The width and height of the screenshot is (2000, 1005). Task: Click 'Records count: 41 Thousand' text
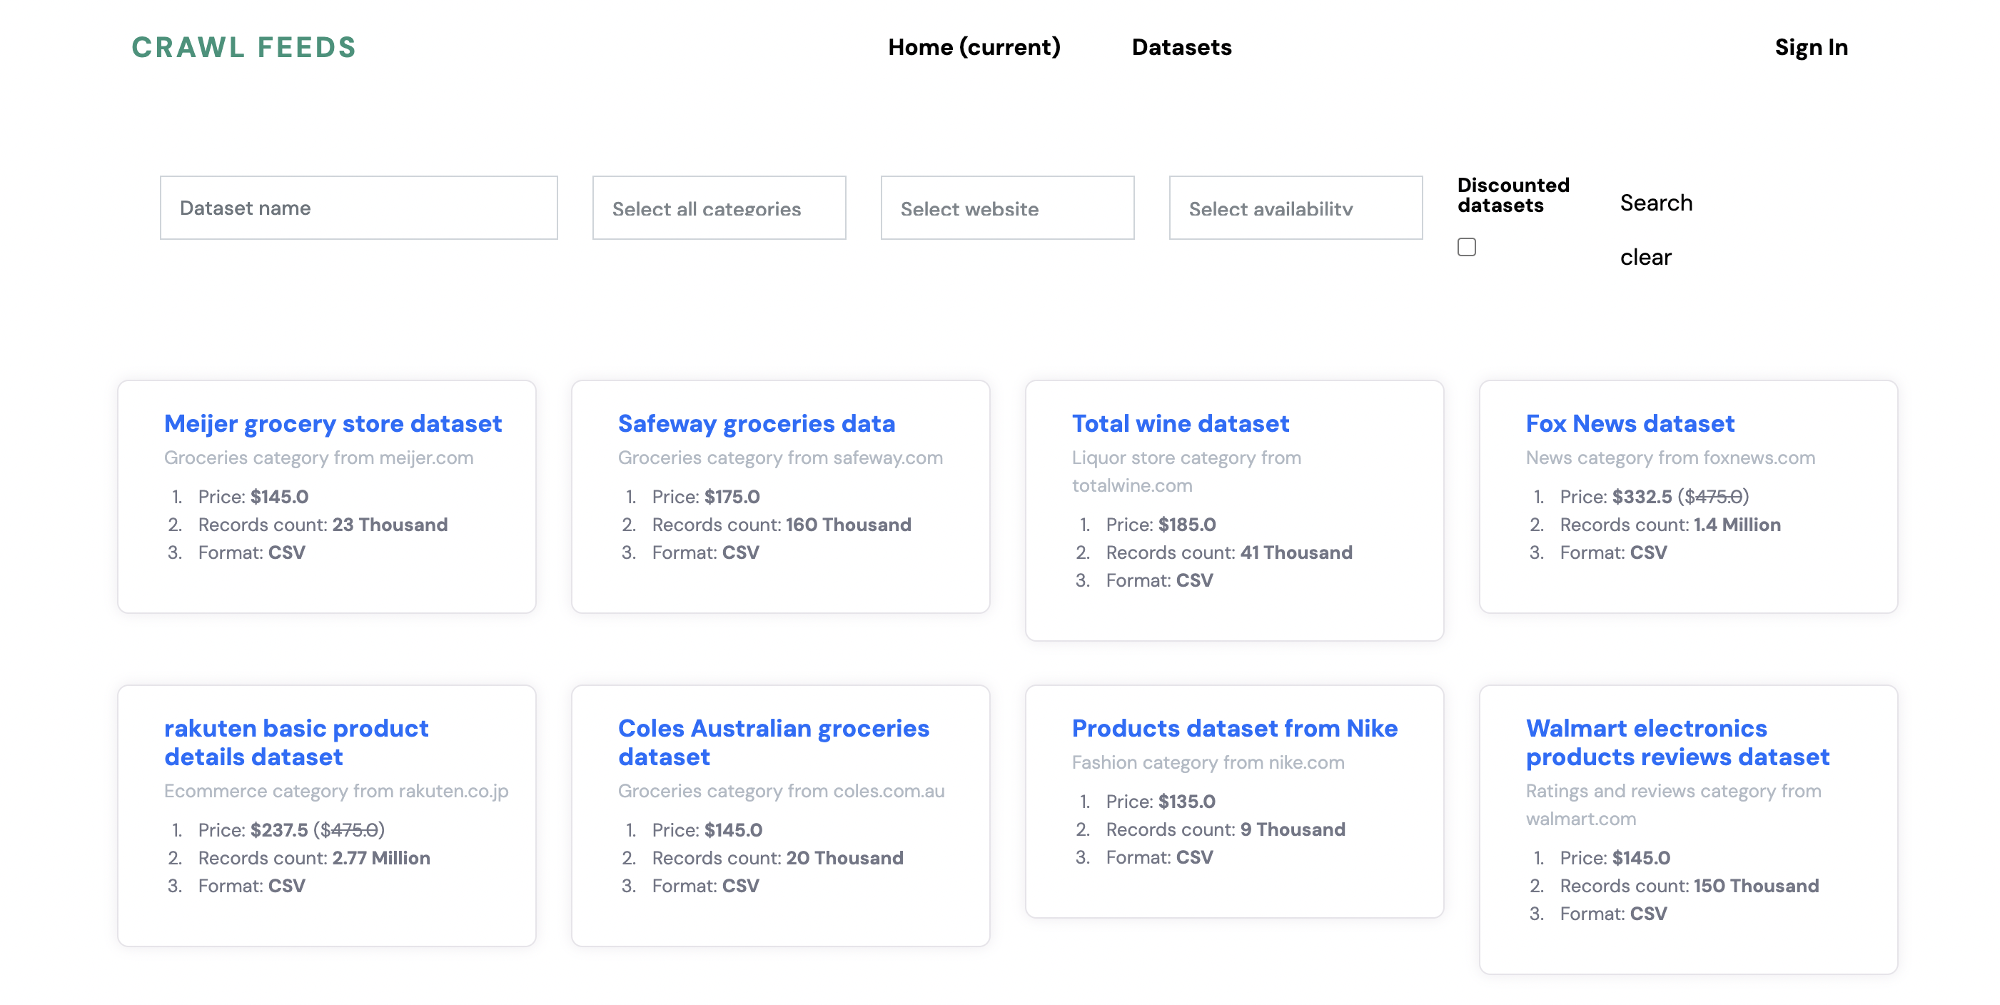click(1229, 552)
